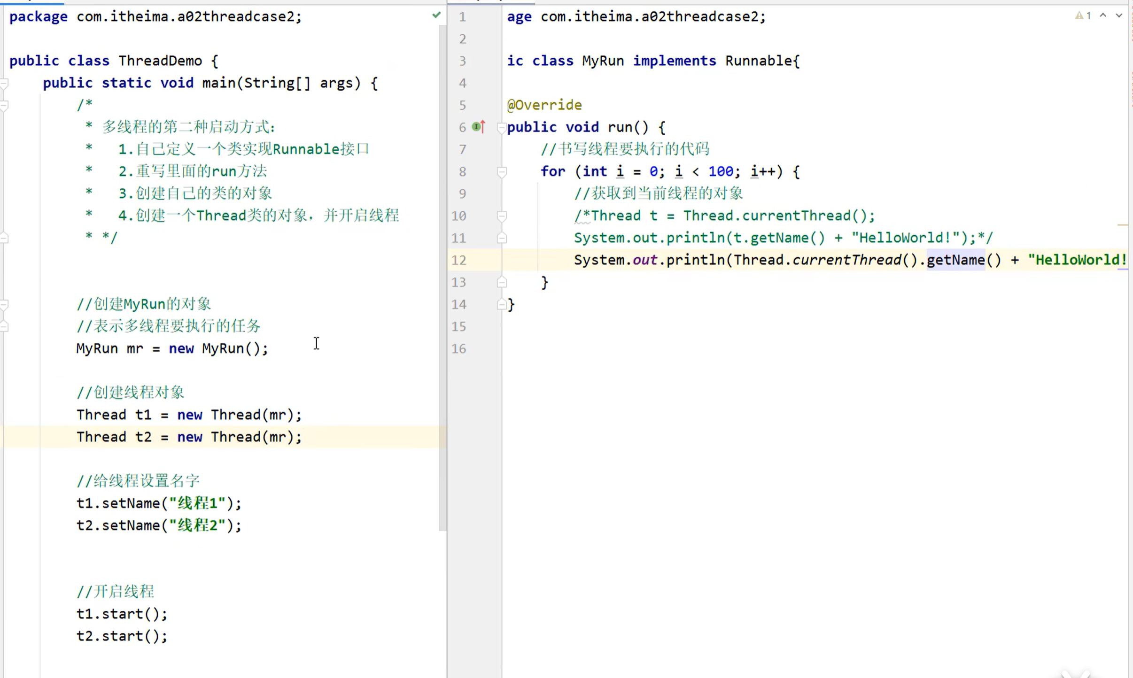Click the fold end marker on line 13
The height and width of the screenshot is (678, 1133).
501,282
